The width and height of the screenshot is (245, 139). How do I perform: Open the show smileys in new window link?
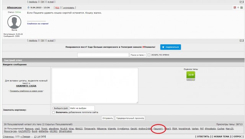coord(26,91)
